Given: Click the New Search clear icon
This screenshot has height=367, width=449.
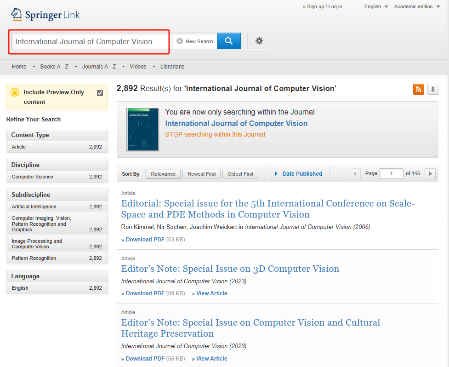Looking at the screenshot, I should 180,41.
